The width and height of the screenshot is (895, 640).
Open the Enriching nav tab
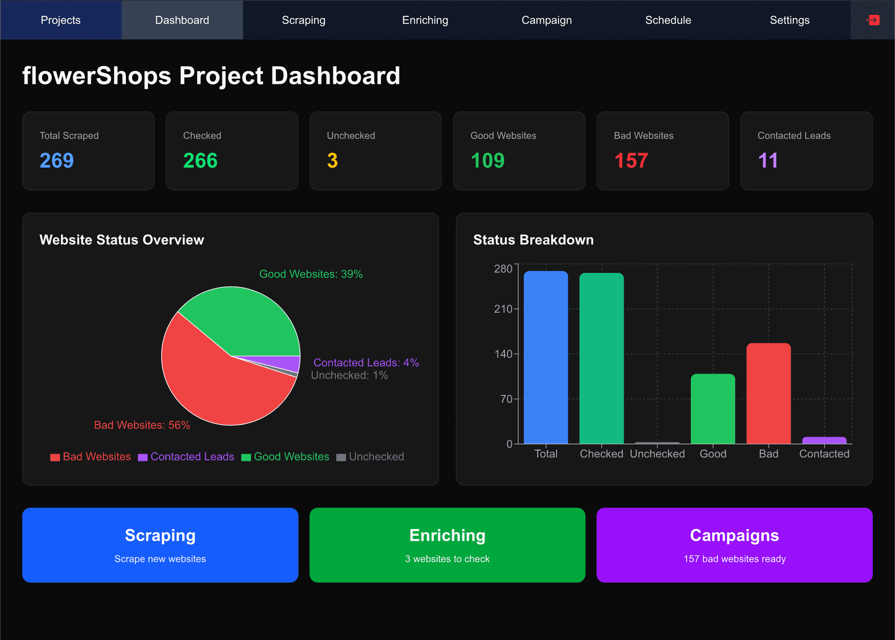point(425,20)
